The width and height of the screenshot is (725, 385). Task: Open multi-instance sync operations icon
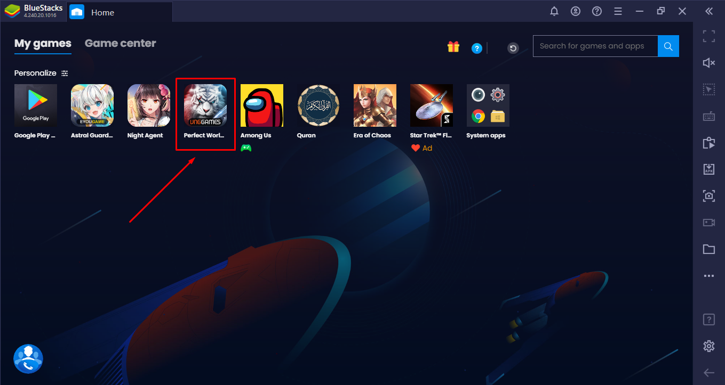pos(708,143)
